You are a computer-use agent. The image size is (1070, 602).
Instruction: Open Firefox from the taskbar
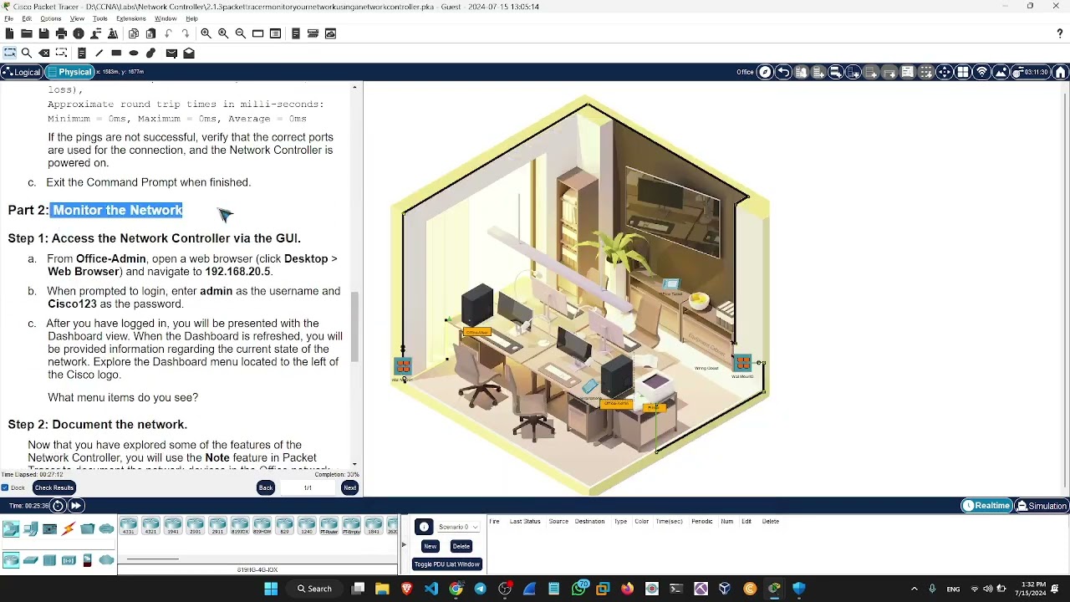click(627, 589)
